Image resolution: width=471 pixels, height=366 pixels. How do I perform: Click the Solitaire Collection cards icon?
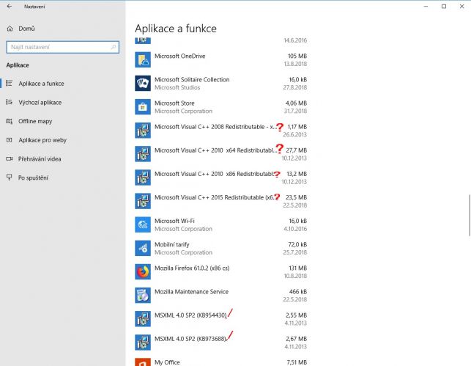tap(143, 84)
